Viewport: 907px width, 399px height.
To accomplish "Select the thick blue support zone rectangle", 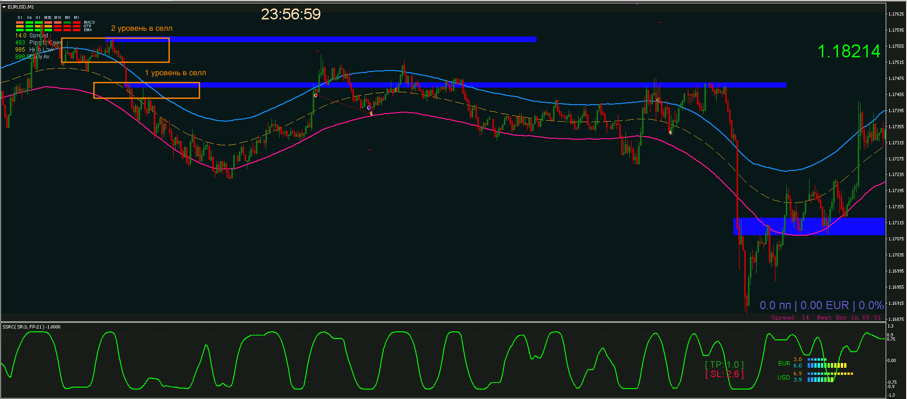I will click(x=809, y=226).
